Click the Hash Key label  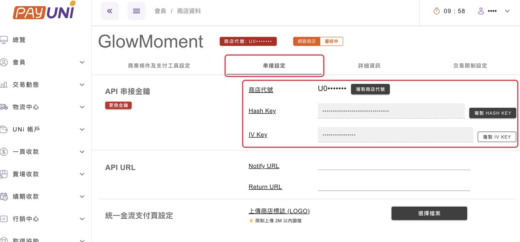coord(262,111)
